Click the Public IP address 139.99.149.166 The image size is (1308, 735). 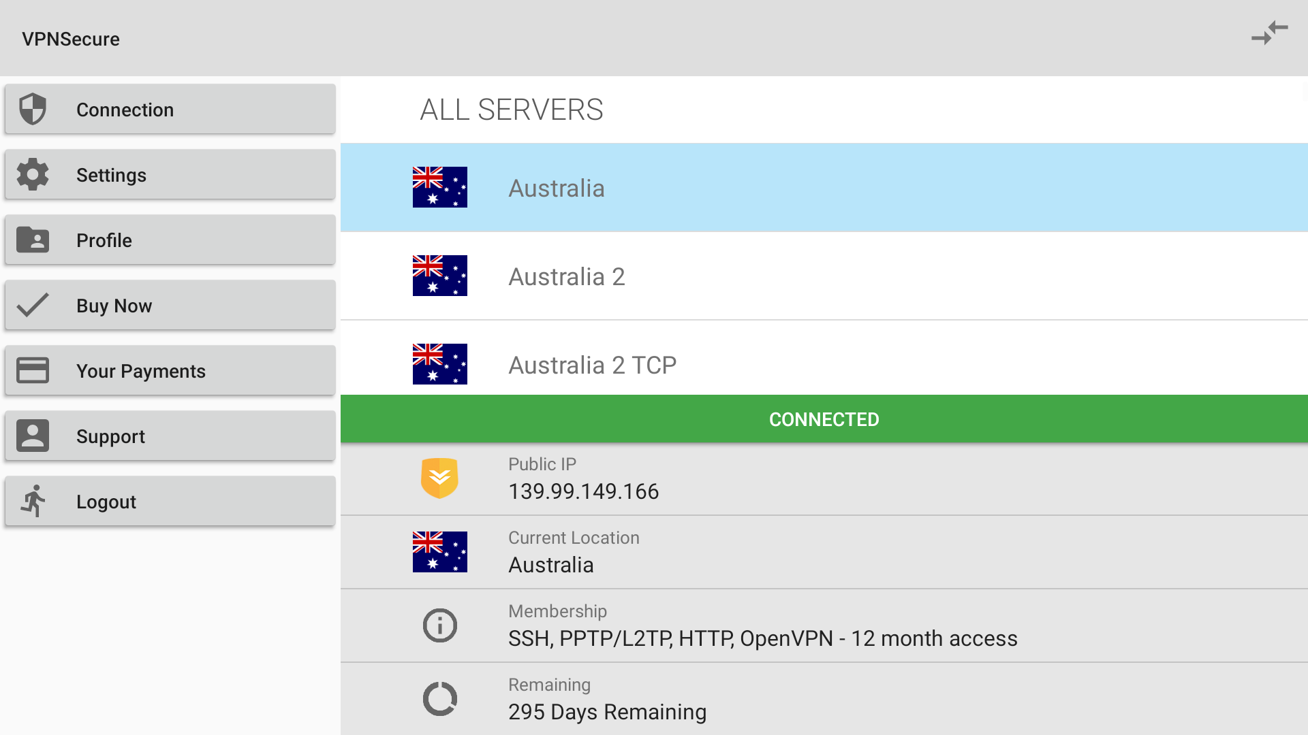point(584,491)
